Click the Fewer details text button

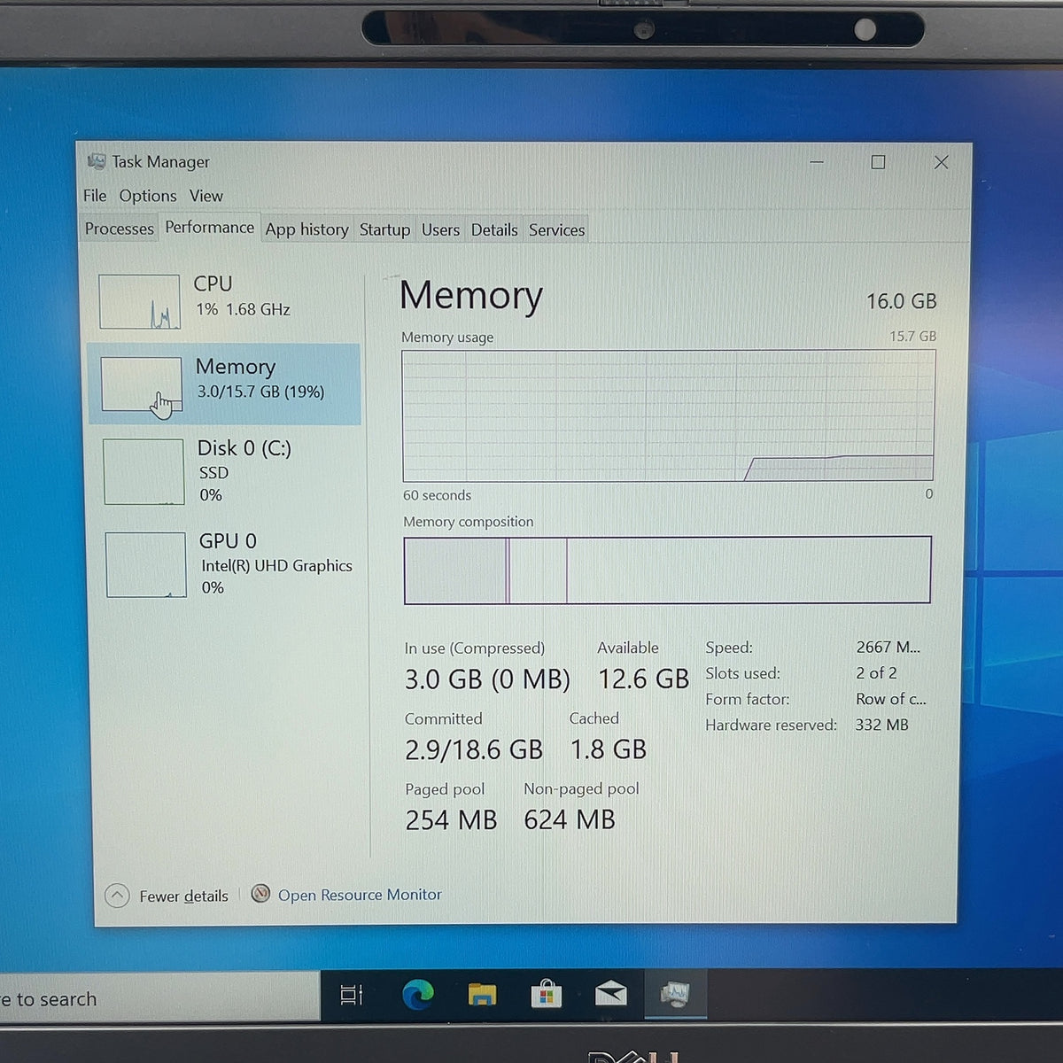pos(183,896)
